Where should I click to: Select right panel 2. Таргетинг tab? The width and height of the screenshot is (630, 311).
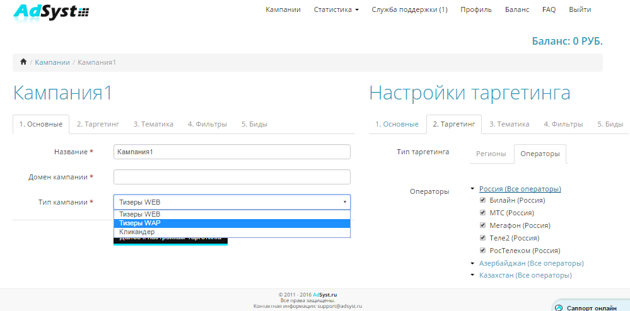[454, 124]
